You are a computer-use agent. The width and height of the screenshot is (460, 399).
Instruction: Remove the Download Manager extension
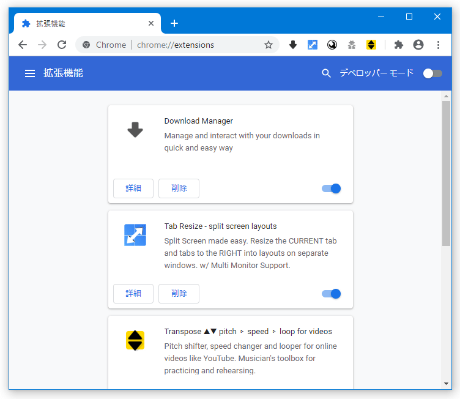179,188
